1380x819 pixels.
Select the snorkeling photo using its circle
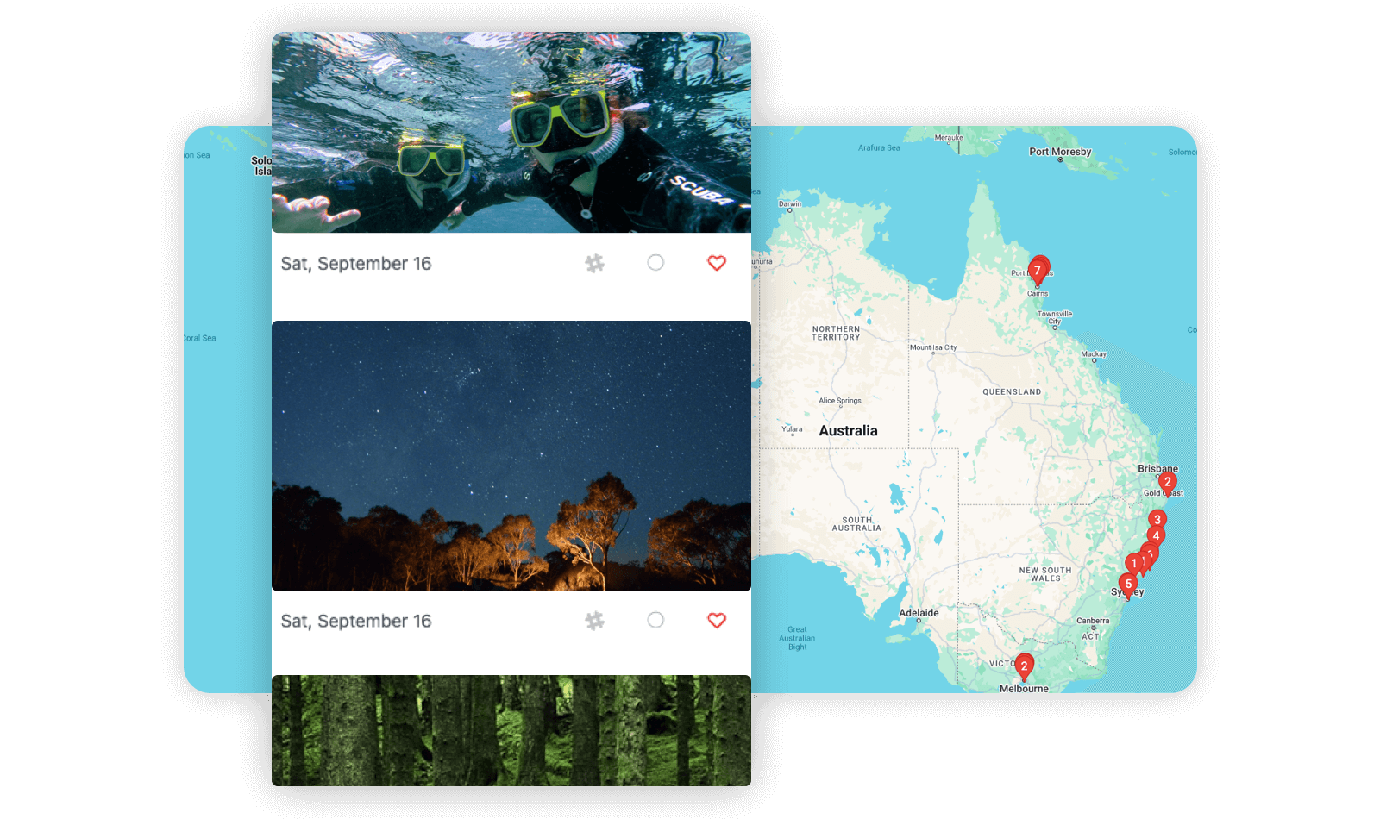point(655,262)
